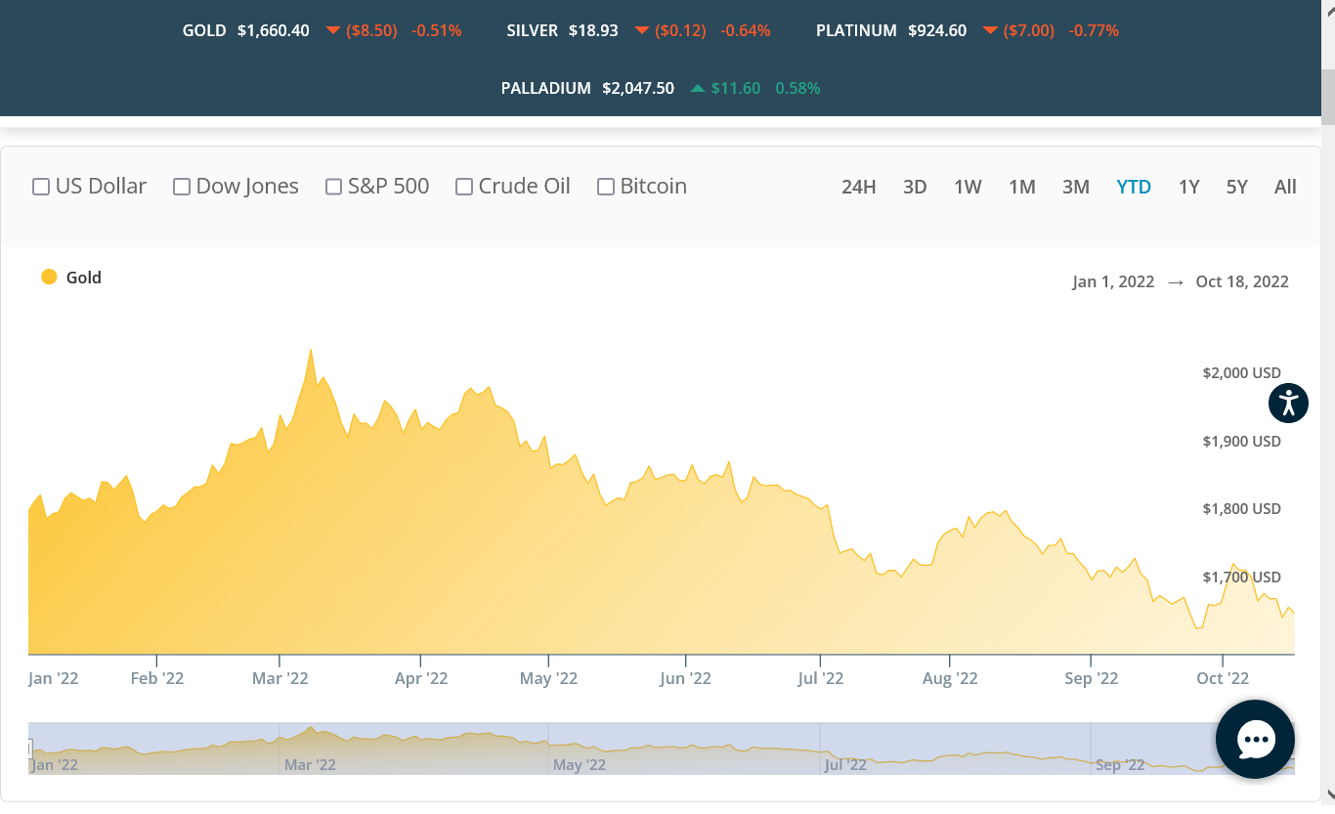1335x814 pixels.
Task: Switch chart range to 24H
Action: [859, 187]
